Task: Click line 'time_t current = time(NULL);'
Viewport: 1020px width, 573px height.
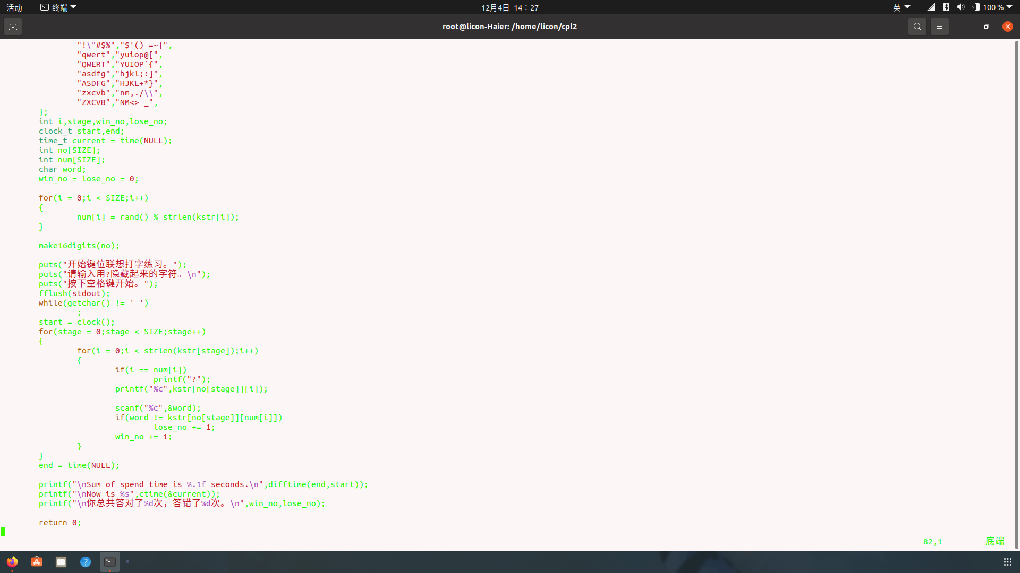Action: pyautogui.click(x=105, y=141)
